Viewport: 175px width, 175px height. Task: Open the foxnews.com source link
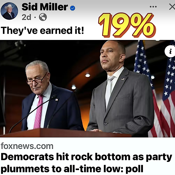point(27,146)
